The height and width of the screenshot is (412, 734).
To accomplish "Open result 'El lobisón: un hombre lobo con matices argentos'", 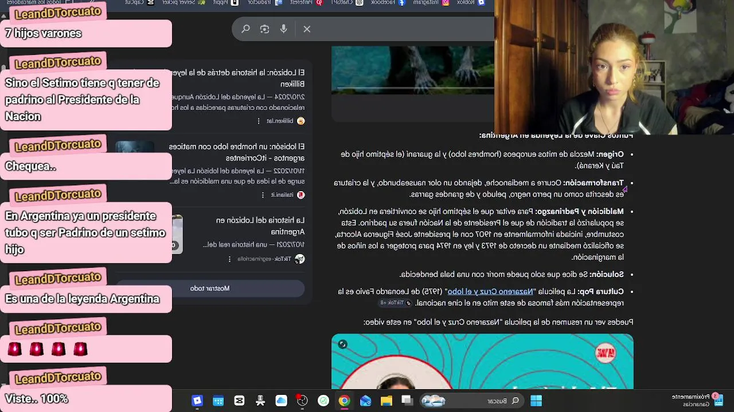I will [x=238, y=152].
